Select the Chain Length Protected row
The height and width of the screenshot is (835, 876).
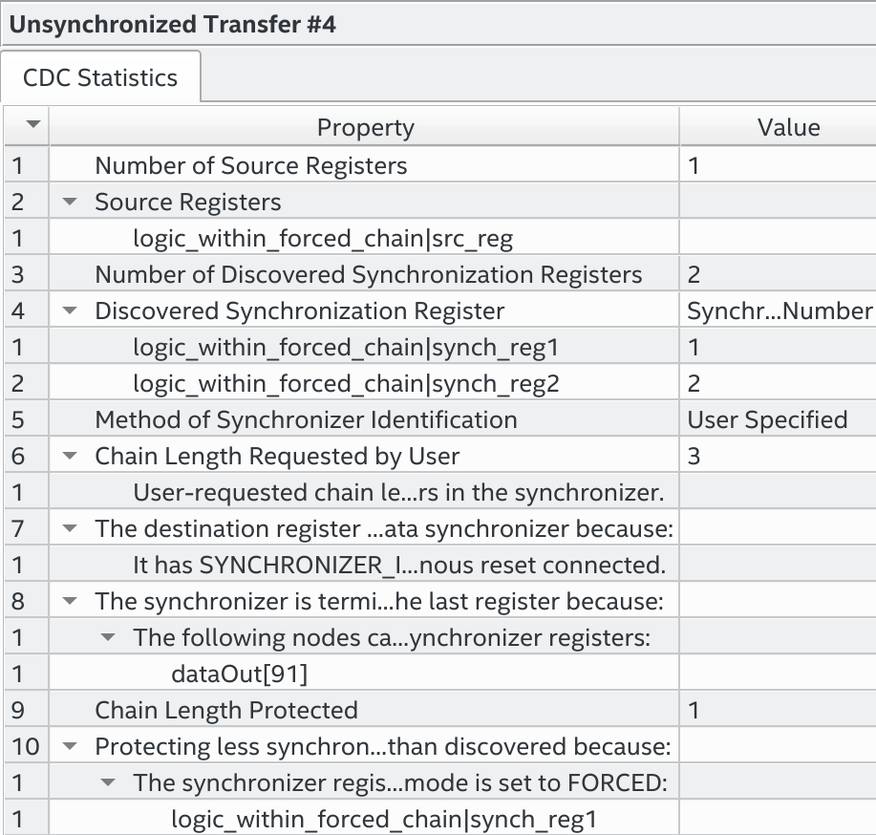click(x=225, y=711)
